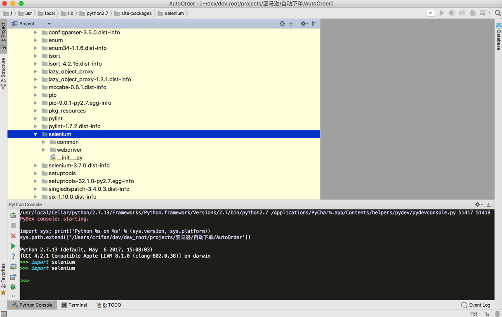The height and width of the screenshot is (317, 502).
Task: Expand the common folder arrow
Action: (44, 142)
